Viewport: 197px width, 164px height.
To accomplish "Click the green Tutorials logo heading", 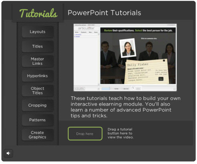I will tap(38, 13).
